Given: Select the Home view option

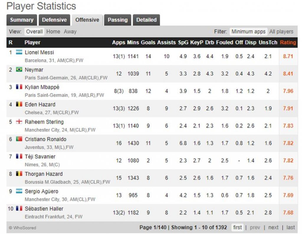Looking at the screenshot, I should tap(53, 31).
